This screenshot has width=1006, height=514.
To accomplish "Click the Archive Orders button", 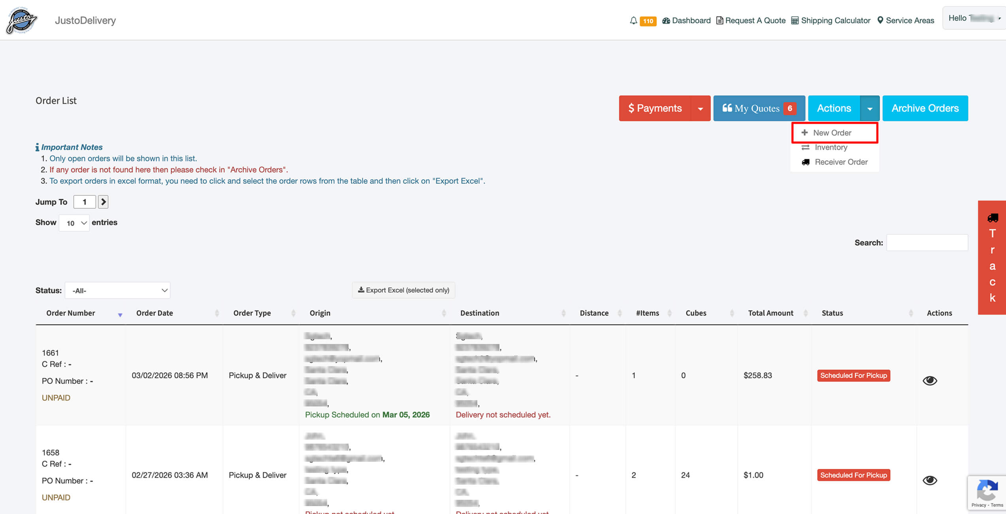I will (x=925, y=108).
